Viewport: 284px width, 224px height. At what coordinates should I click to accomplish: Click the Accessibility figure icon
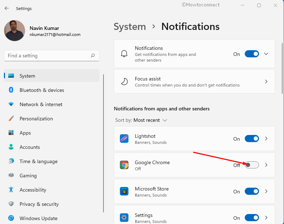coord(11,189)
